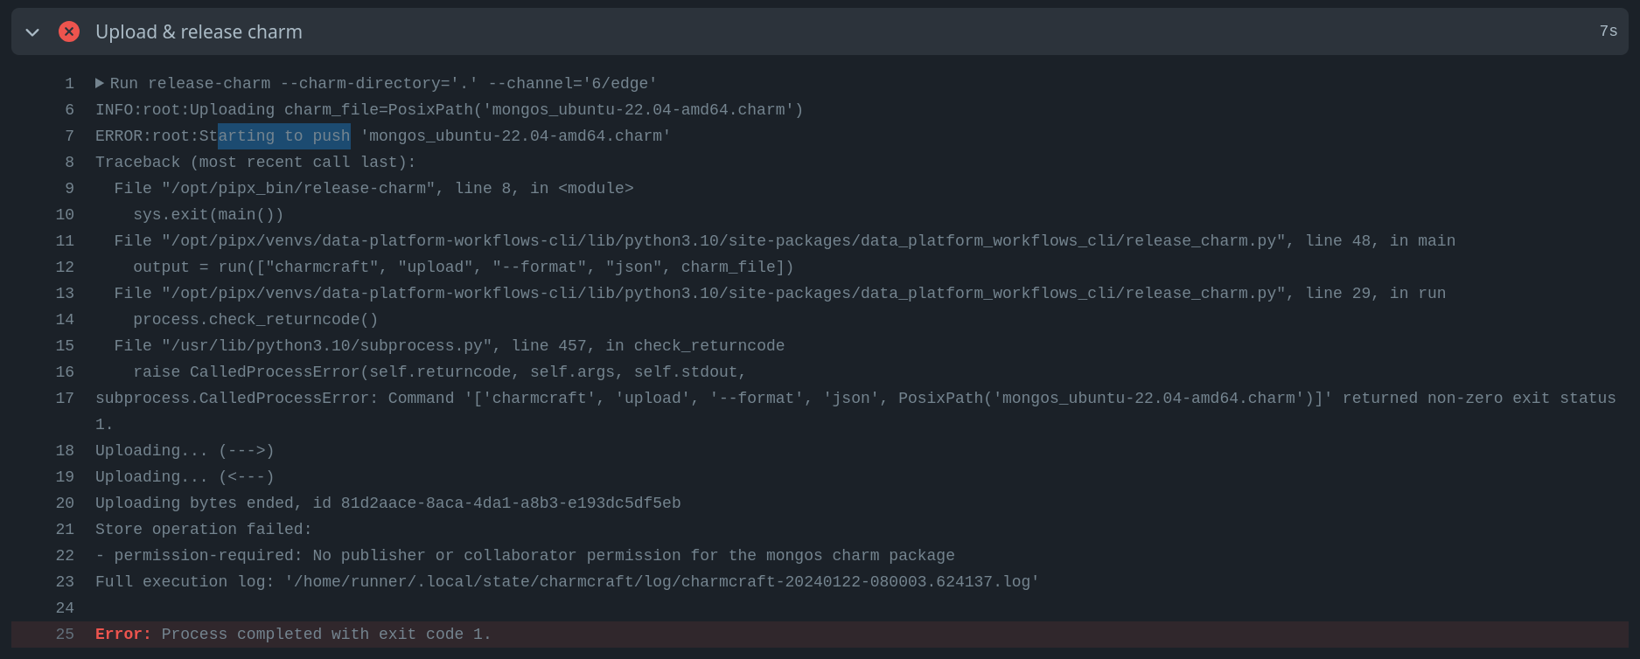This screenshot has height=659, width=1640.
Task: Collapse the Upload & release charm step chevron
Action: tap(32, 32)
